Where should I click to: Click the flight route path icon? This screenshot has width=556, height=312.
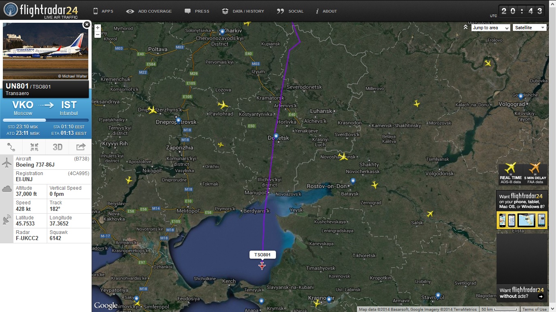[x=11, y=147]
